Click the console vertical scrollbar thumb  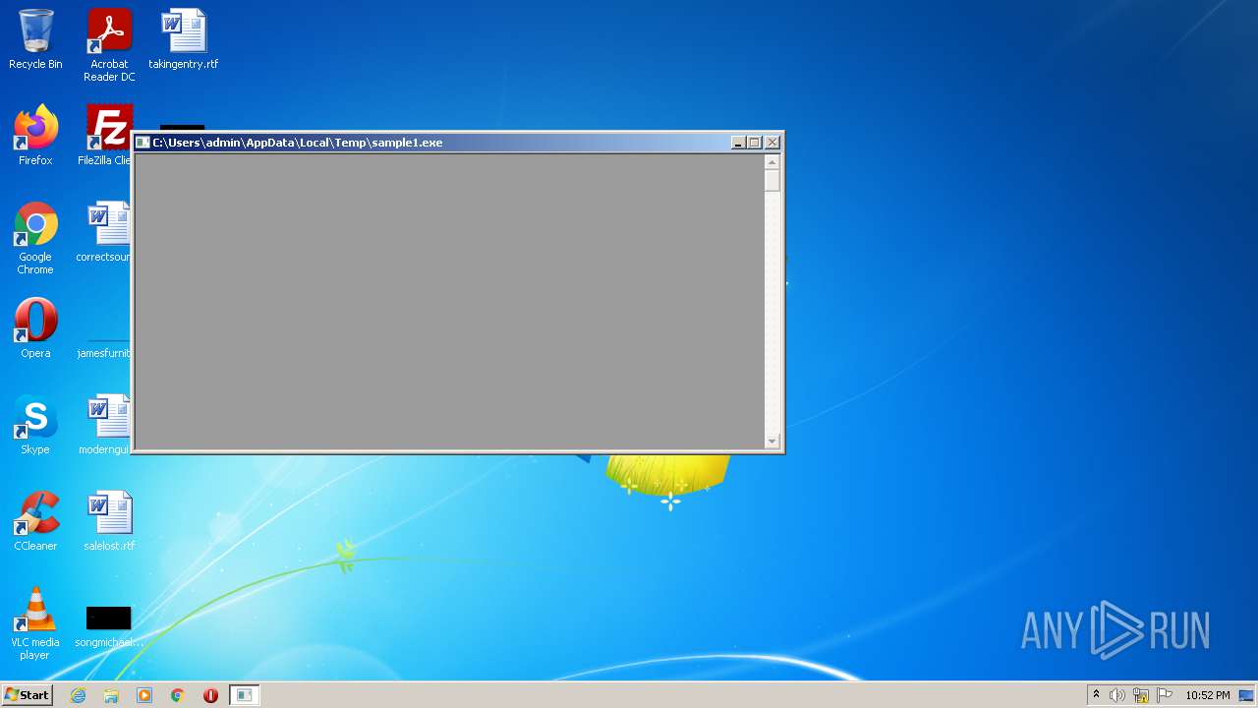(772, 181)
